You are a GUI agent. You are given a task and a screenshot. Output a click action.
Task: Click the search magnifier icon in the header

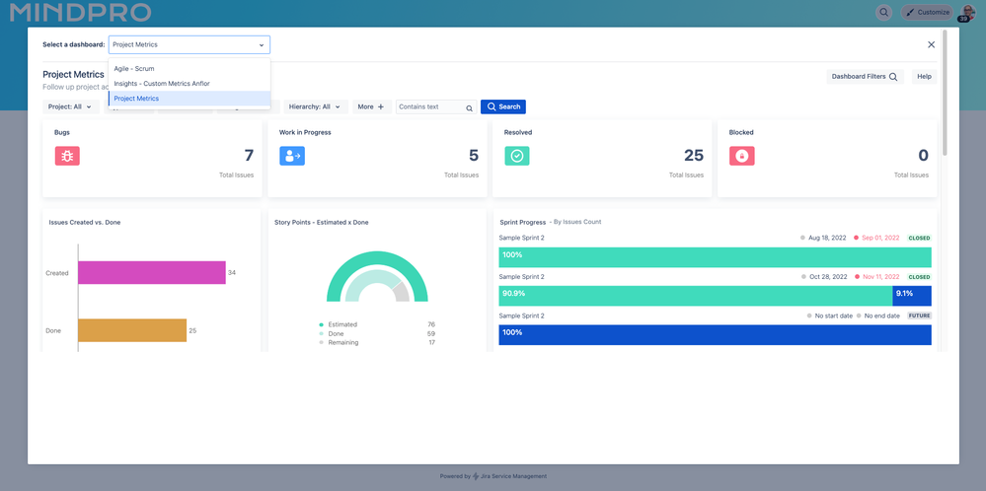883,13
